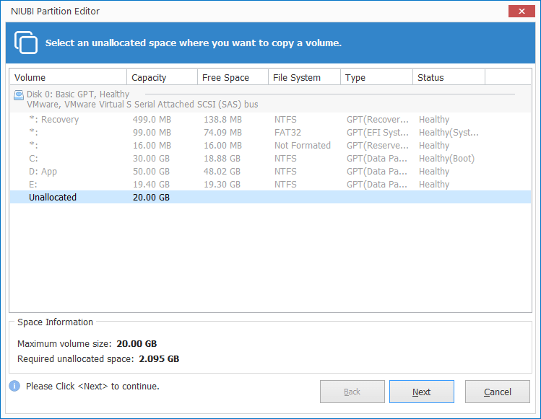This screenshot has width=541, height=419.
Task: Click the Free Space column header
Action: (232, 77)
